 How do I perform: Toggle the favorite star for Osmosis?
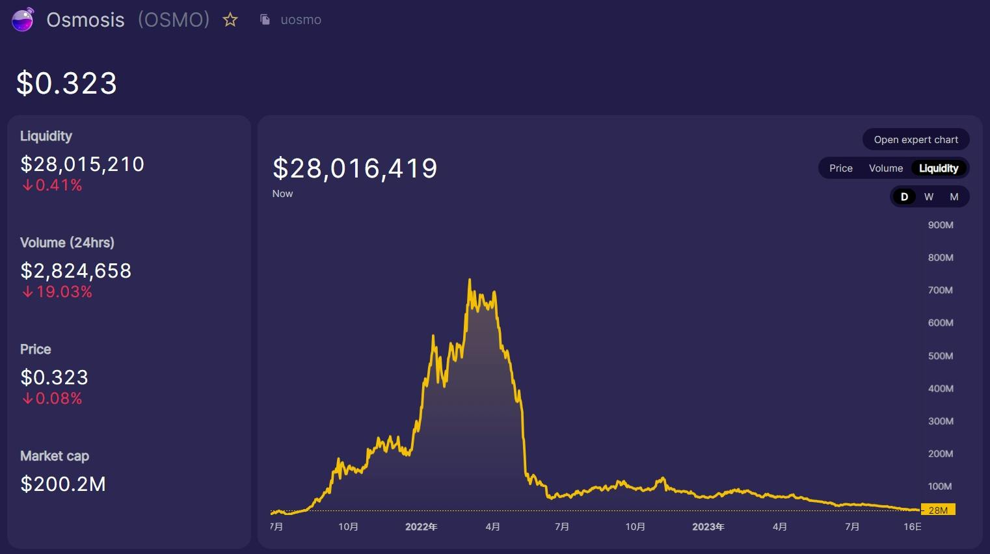point(230,20)
